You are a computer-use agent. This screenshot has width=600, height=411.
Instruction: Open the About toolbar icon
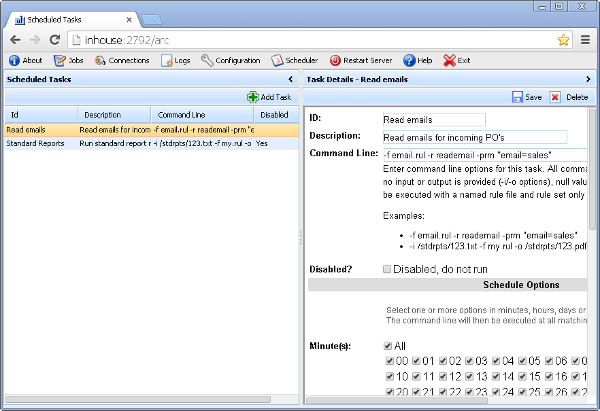(14, 60)
